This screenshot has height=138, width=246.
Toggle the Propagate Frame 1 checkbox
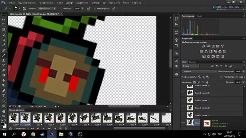tap(222, 77)
